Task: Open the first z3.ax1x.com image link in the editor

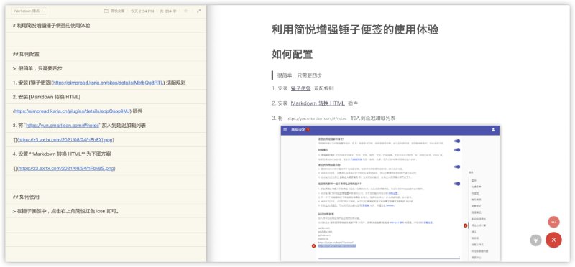Action: tap(65, 139)
